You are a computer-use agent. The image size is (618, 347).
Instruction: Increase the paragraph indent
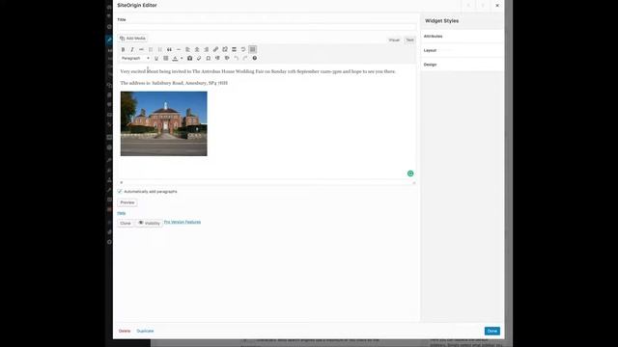tap(227, 58)
